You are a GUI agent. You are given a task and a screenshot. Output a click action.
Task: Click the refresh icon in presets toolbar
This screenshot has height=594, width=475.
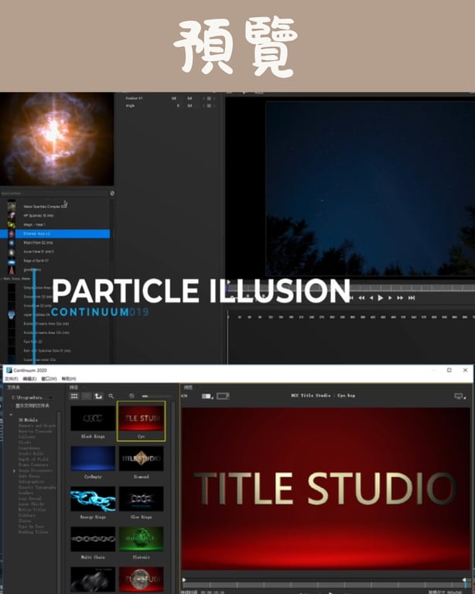pyautogui.click(x=132, y=396)
